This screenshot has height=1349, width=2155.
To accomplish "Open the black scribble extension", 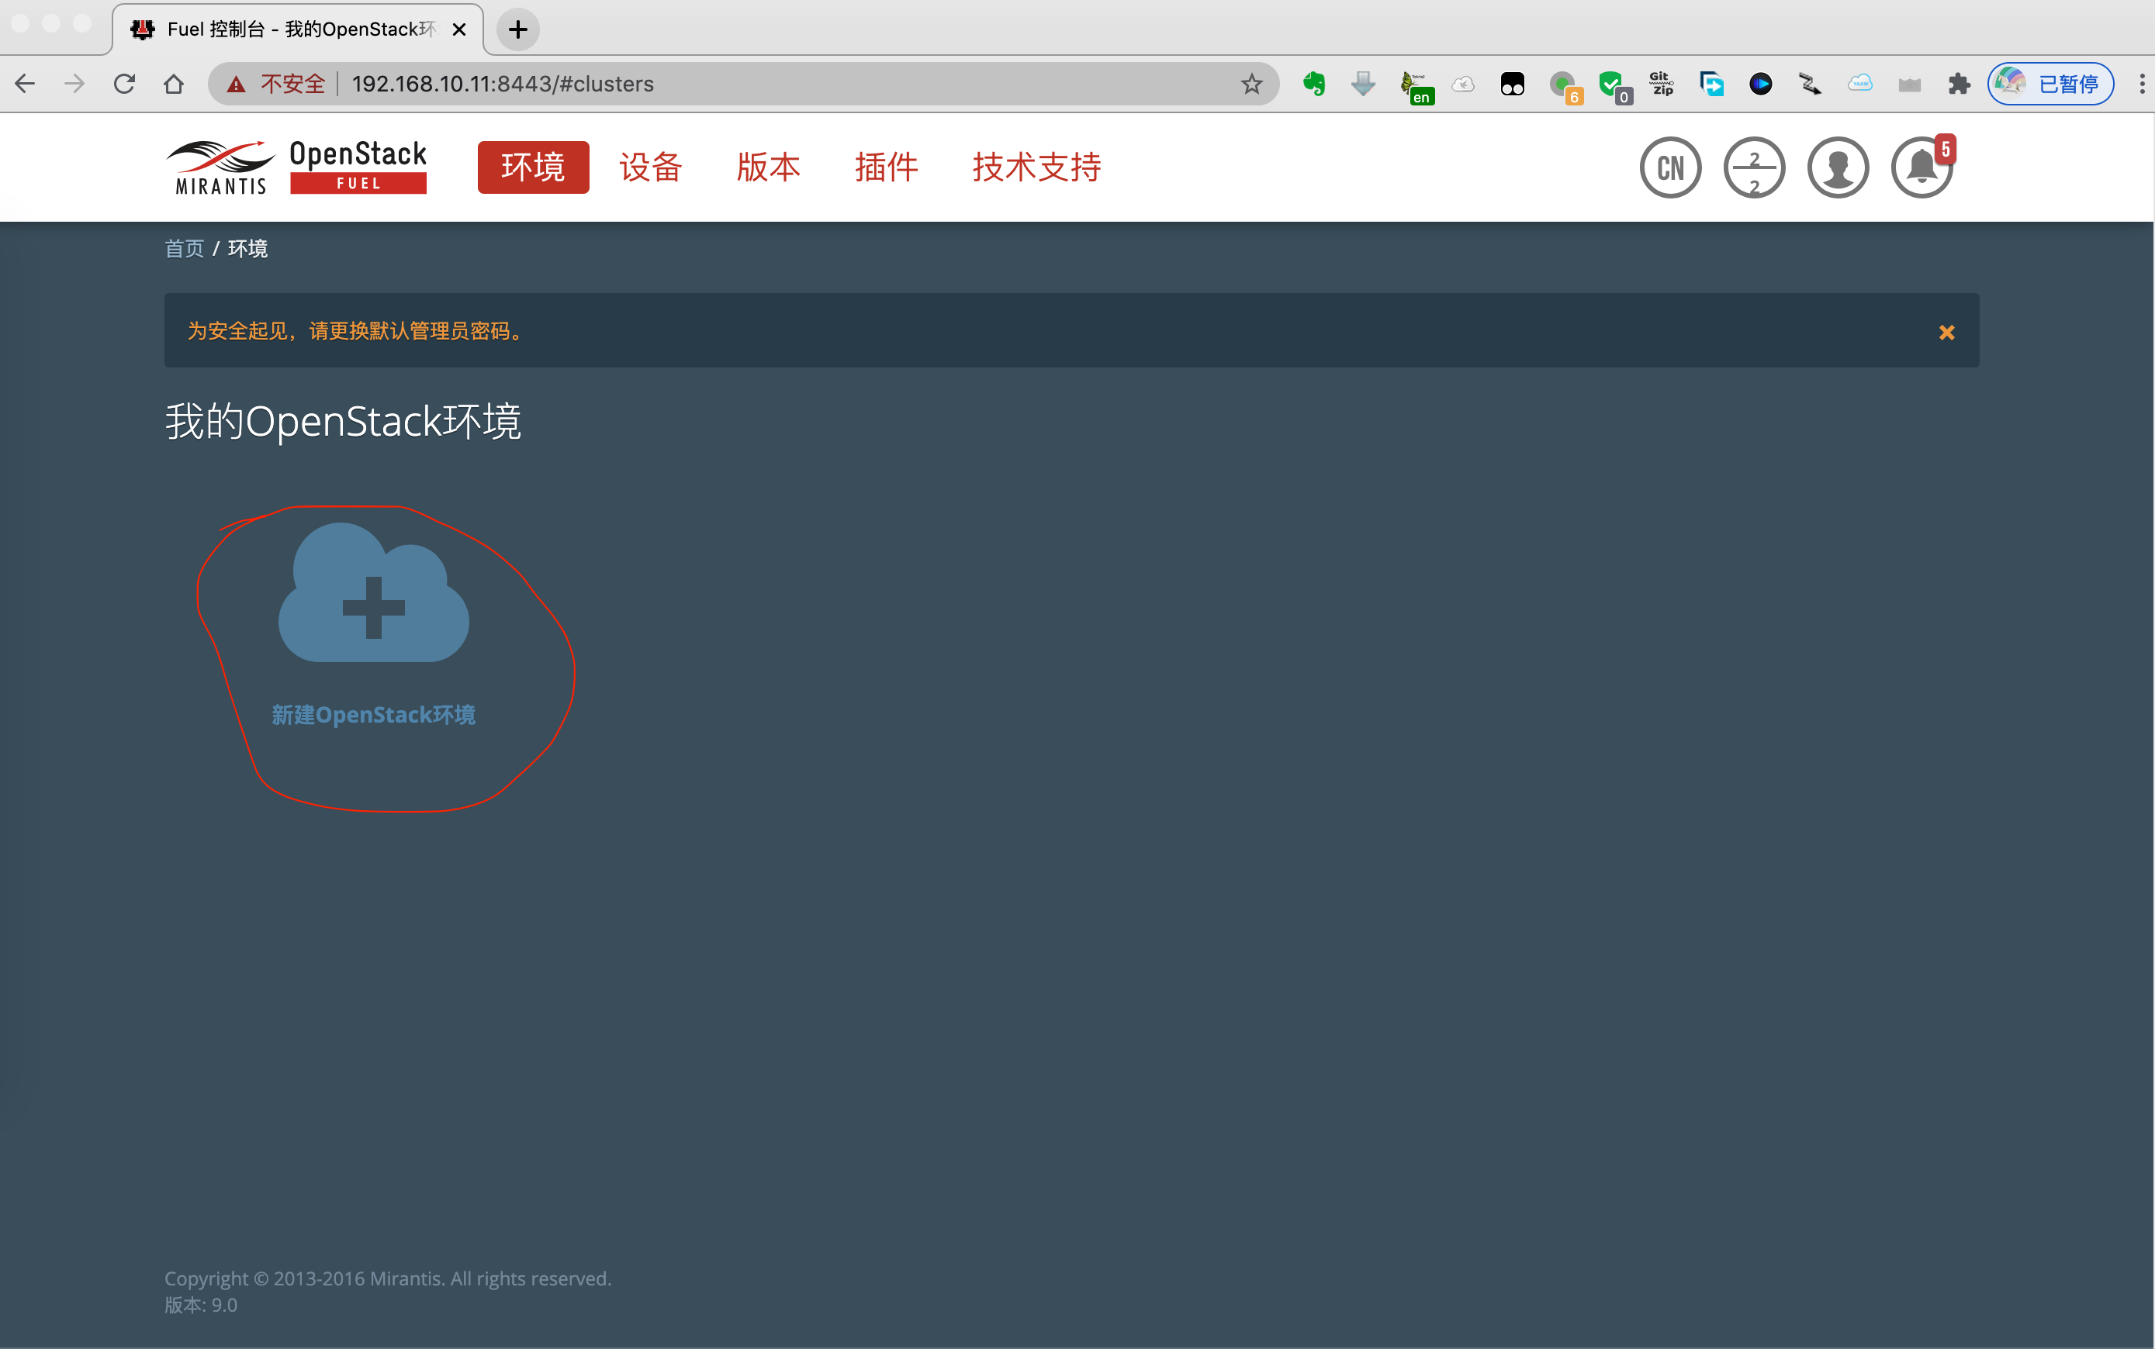I will point(1811,84).
